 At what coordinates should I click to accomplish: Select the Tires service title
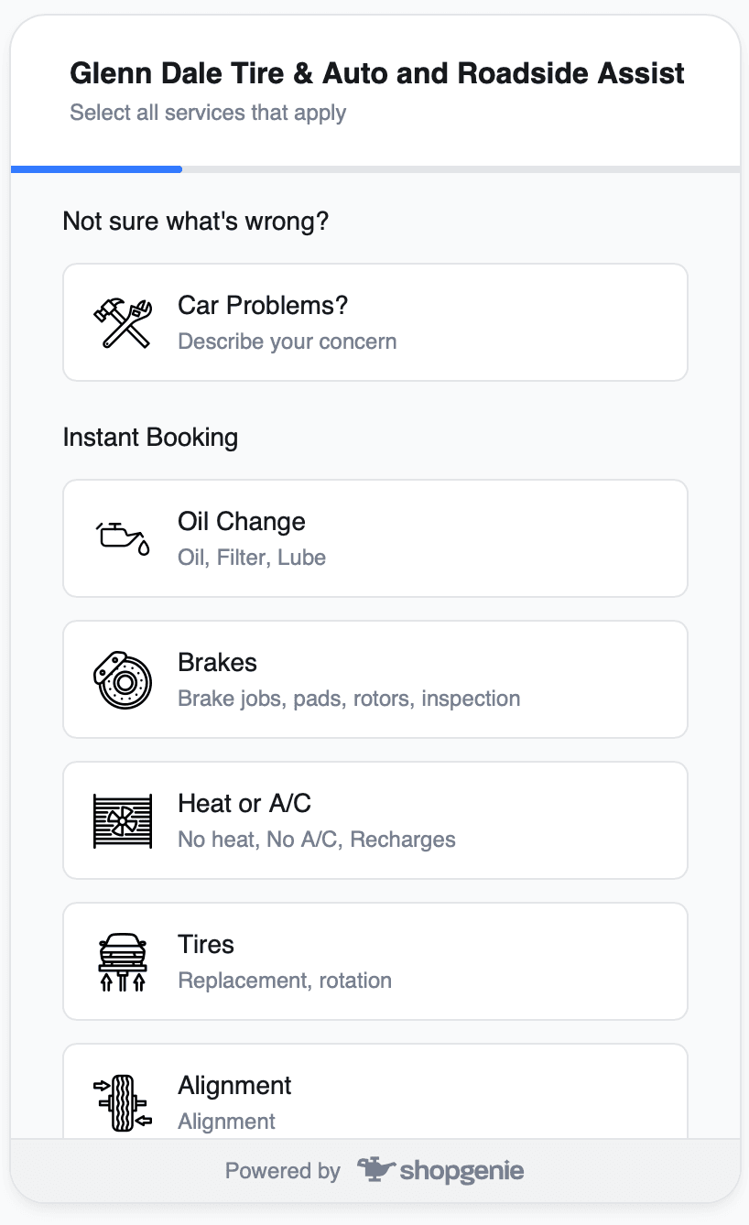tap(206, 945)
